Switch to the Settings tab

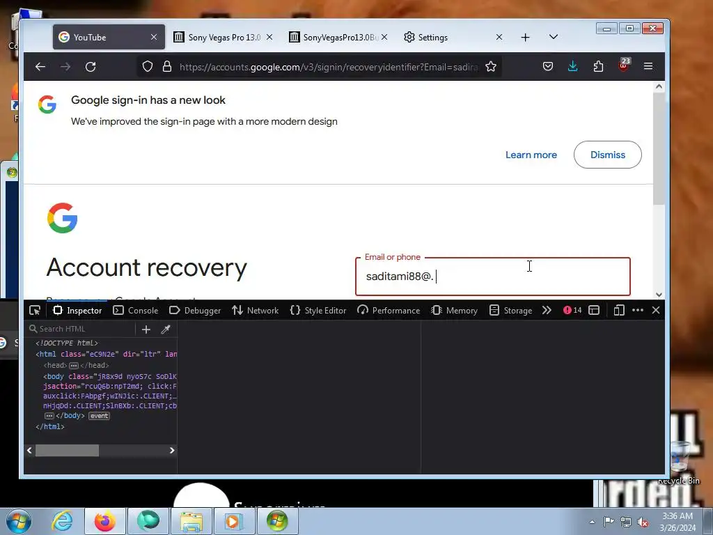[x=453, y=38]
